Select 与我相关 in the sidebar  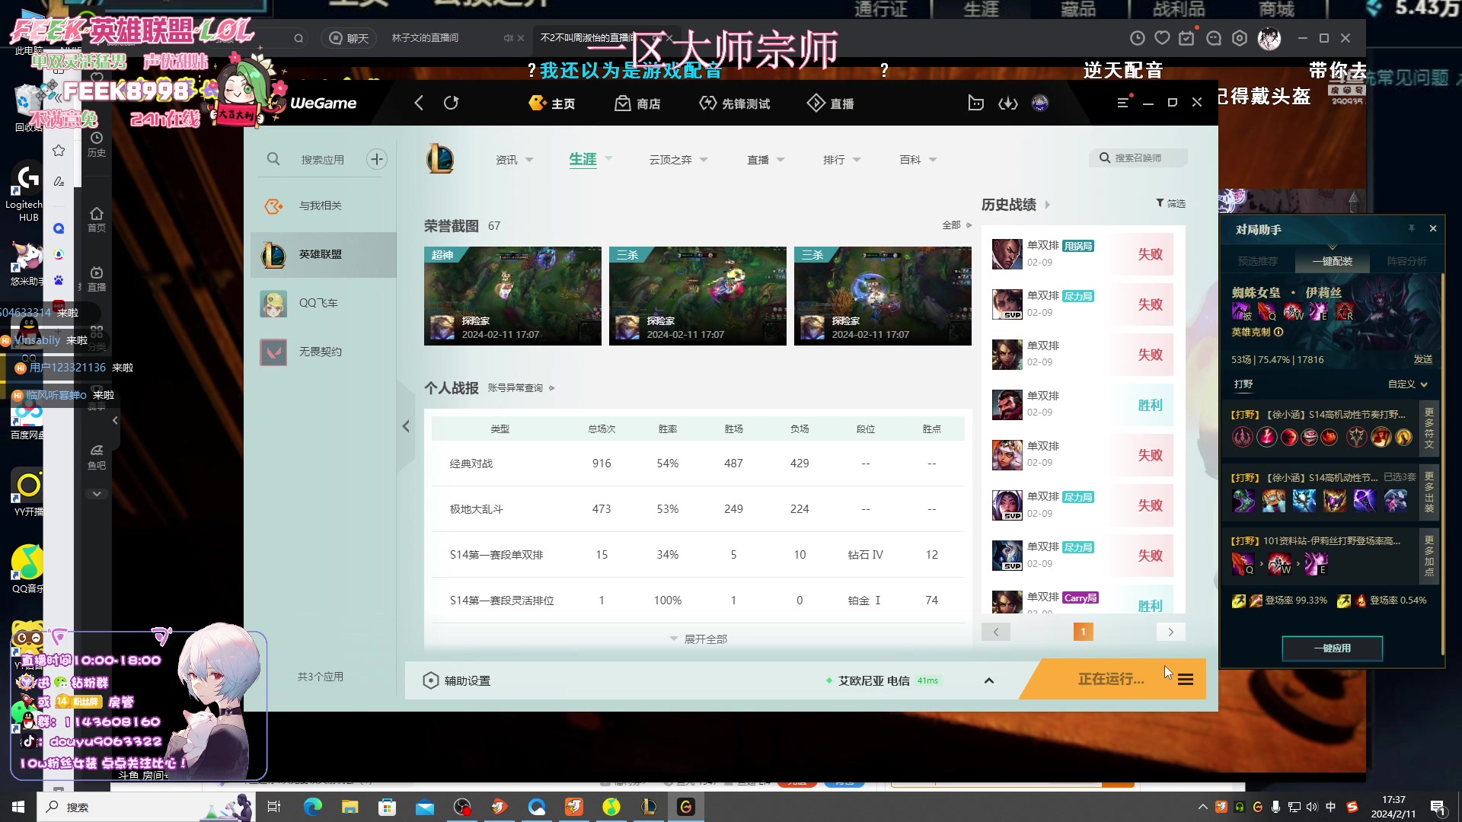(324, 205)
